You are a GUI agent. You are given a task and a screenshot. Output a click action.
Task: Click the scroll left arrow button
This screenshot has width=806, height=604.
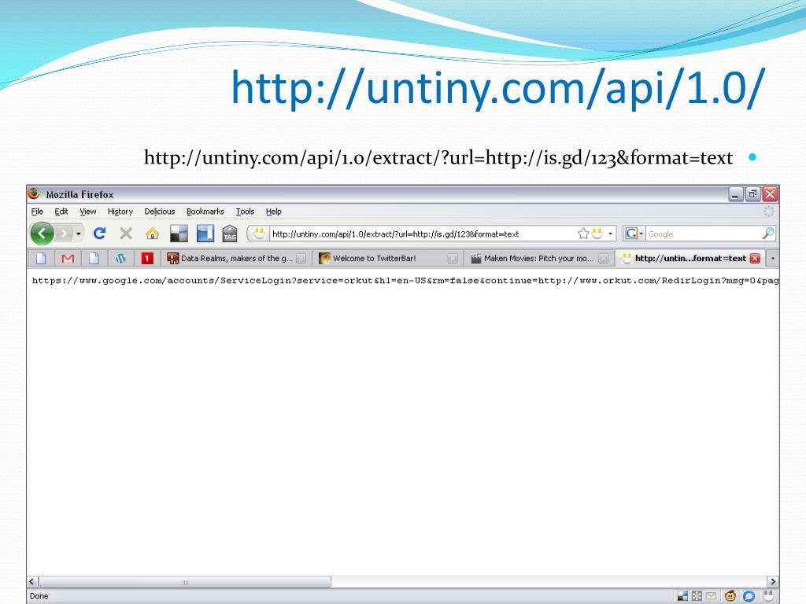tap(31, 582)
